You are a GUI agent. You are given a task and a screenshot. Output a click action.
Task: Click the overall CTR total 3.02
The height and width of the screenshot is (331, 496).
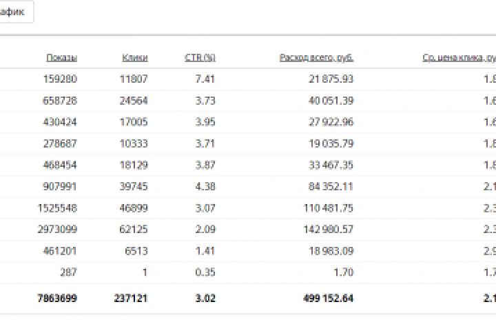point(204,298)
